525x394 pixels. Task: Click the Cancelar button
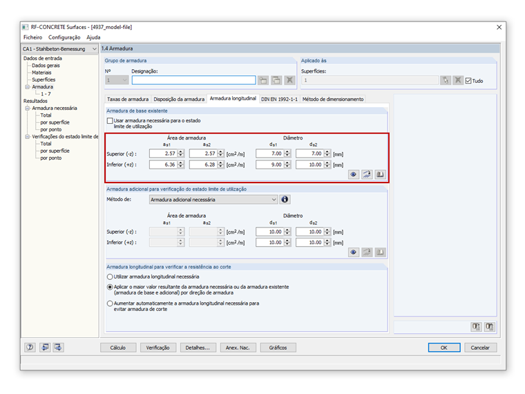point(480,348)
